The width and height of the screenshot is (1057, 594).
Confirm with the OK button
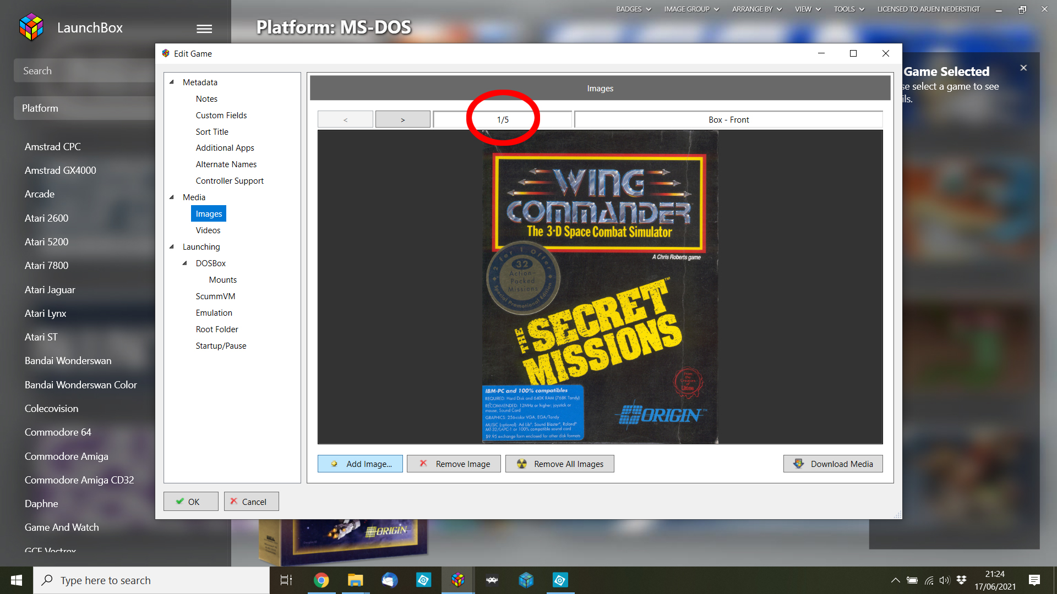click(x=191, y=502)
